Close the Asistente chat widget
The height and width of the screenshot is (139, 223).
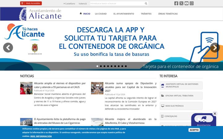click(215, 113)
